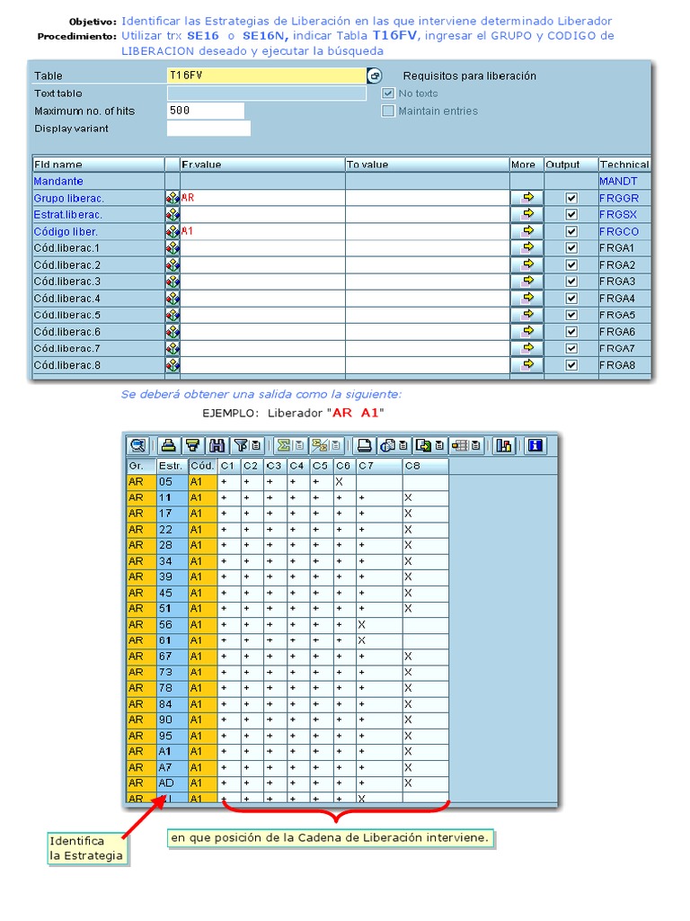690x921 pixels.
Task: Open Find with the binoculars icon
Action: [217, 446]
